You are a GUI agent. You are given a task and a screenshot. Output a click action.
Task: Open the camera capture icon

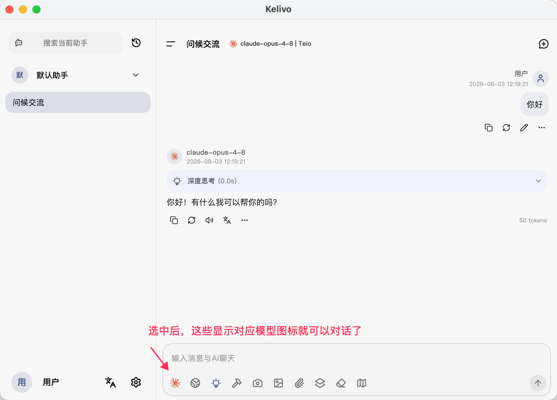(258, 383)
